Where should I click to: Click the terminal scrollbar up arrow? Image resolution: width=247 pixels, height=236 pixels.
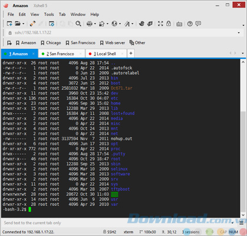243,62
